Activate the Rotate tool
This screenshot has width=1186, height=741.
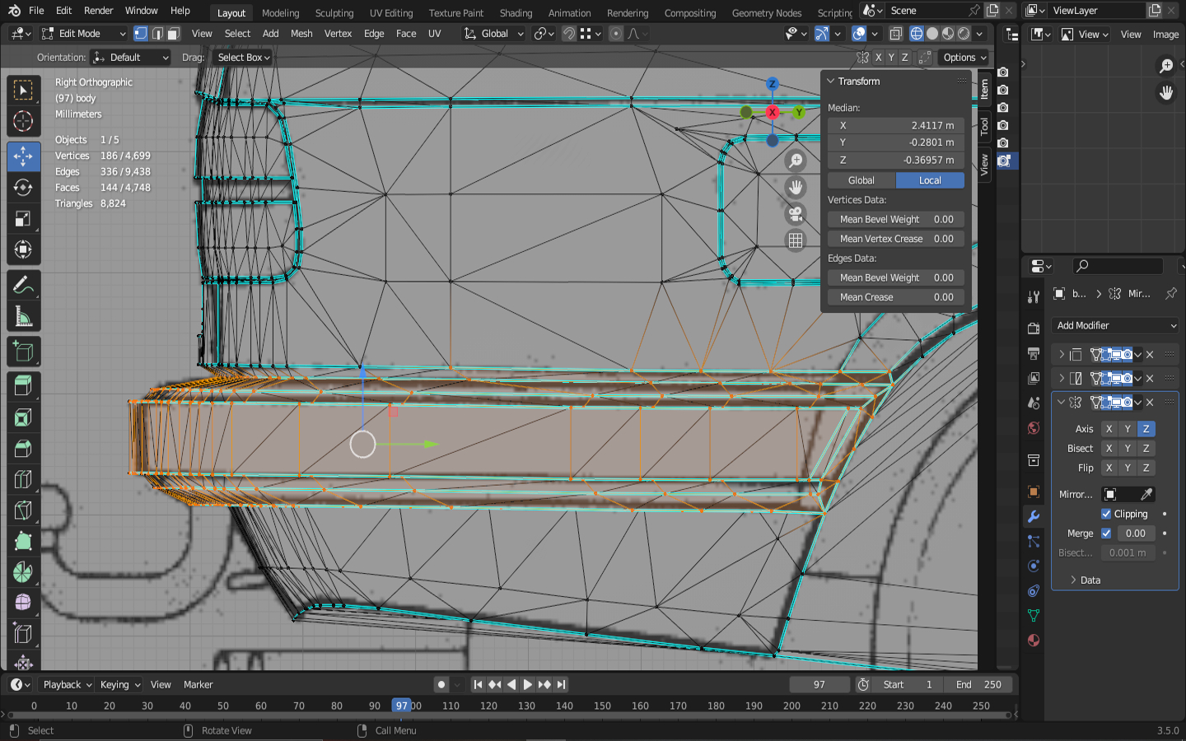[x=23, y=188]
